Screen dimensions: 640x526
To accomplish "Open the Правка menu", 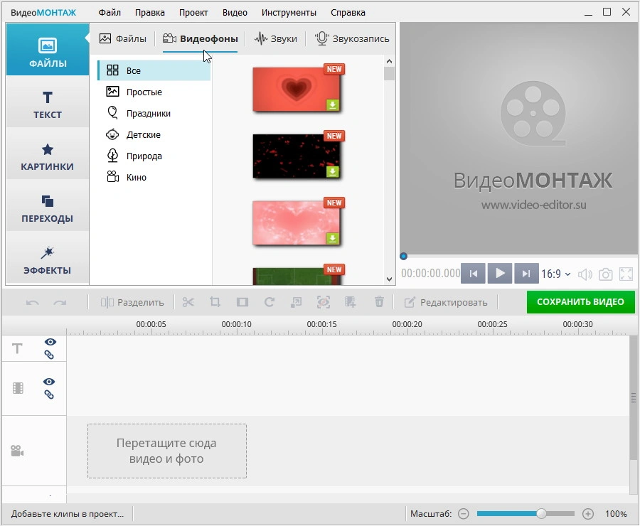I will click(150, 13).
